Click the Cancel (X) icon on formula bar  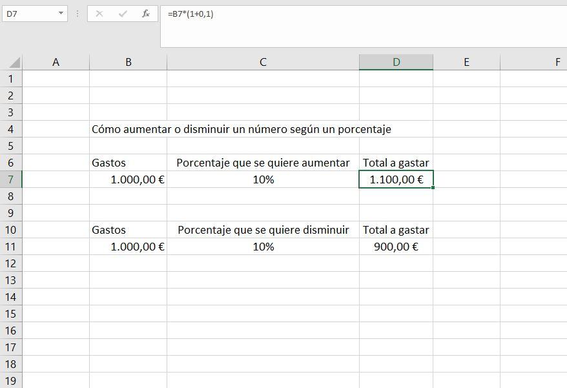[x=98, y=13]
